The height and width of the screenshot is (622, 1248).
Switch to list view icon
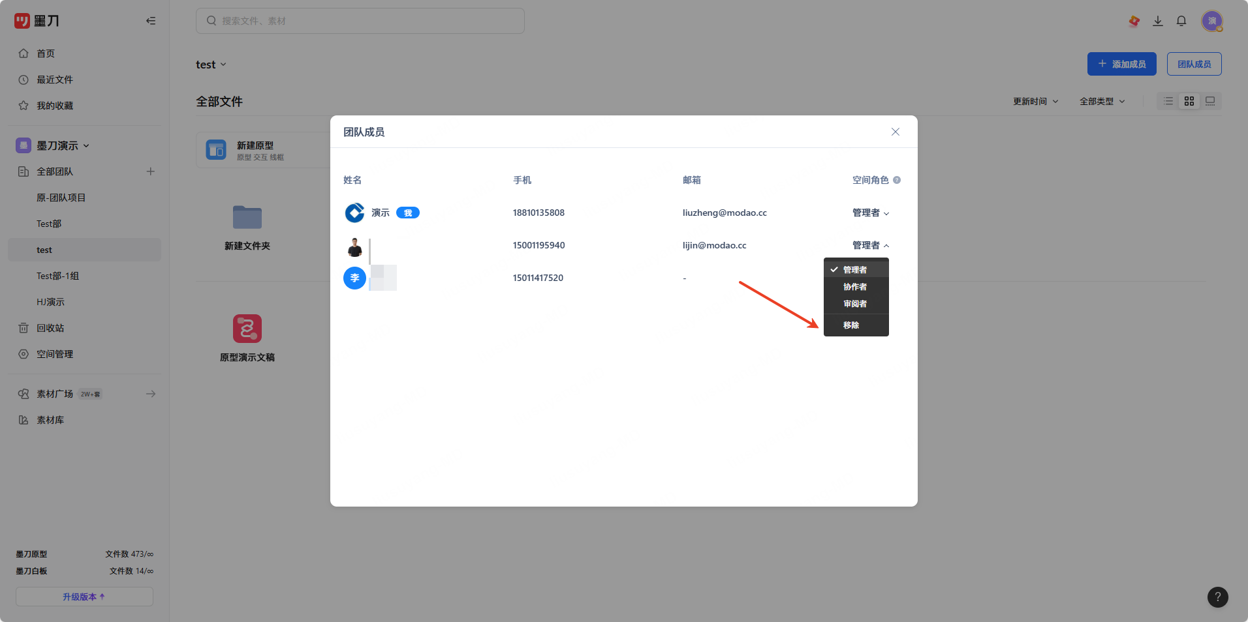pyautogui.click(x=1168, y=101)
